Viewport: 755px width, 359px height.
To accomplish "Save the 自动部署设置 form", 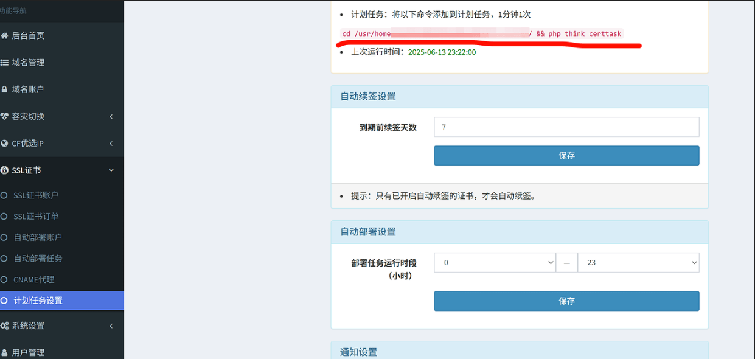I will pyautogui.click(x=566, y=301).
